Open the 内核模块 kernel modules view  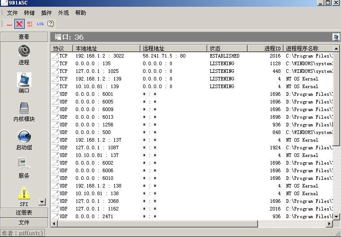pos(24,108)
